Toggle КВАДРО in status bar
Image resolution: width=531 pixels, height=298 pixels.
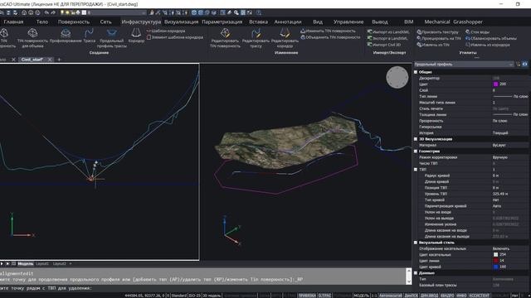point(447,296)
